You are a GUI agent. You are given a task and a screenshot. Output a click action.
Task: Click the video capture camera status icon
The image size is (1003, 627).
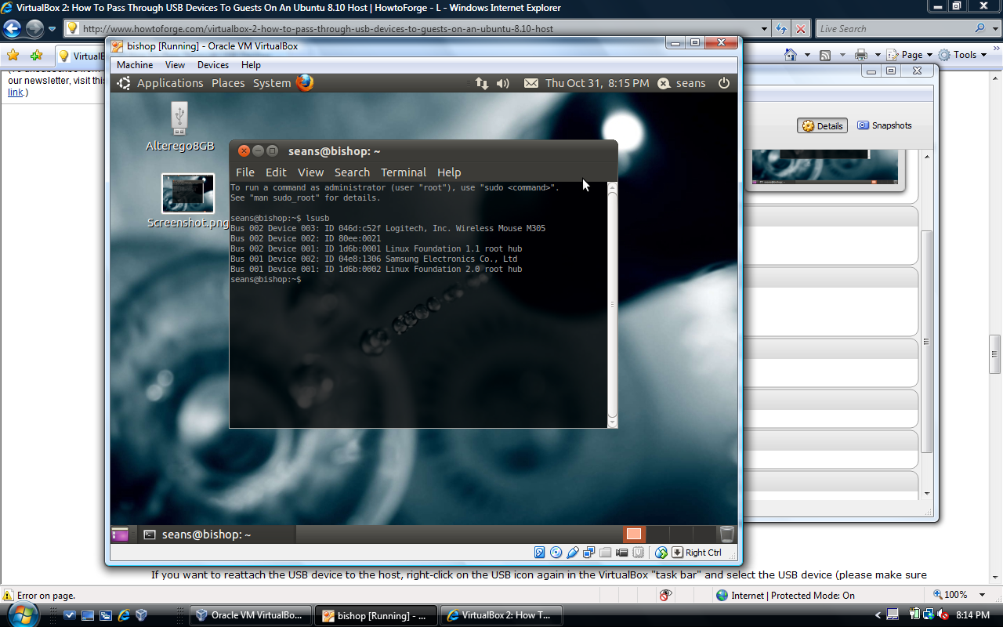tap(622, 553)
